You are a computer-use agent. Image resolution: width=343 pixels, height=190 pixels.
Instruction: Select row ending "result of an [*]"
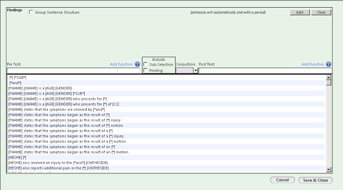pos(167,147)
